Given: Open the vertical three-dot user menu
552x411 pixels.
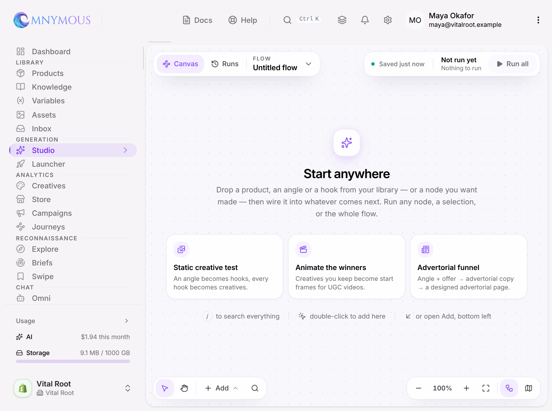Looking at the screenshot, I should (x=538, y=20).
